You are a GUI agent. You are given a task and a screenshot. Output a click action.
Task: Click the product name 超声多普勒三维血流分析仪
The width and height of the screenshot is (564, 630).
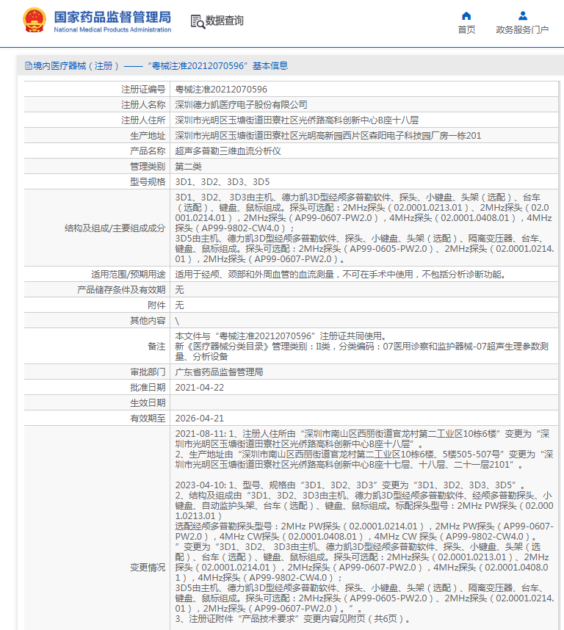pos(228,151)
